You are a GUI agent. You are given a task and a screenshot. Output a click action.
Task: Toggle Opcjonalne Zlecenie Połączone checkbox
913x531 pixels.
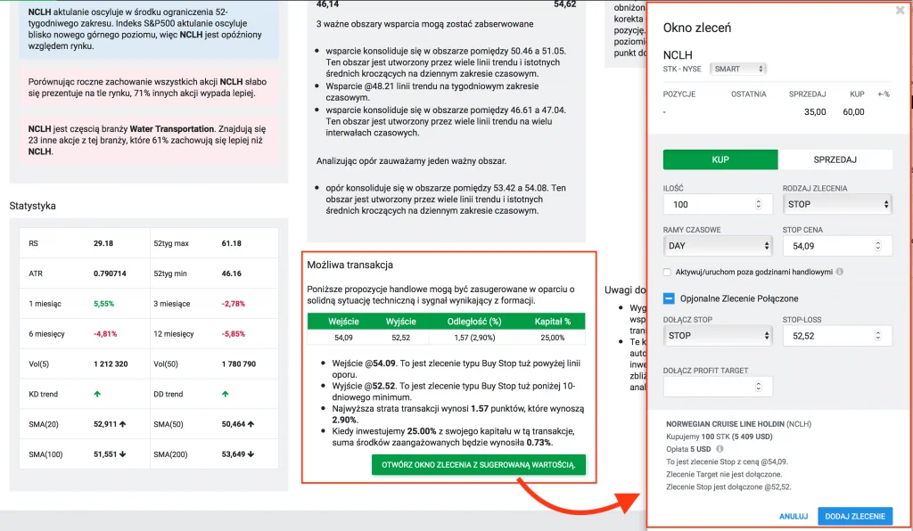[669, 298]
